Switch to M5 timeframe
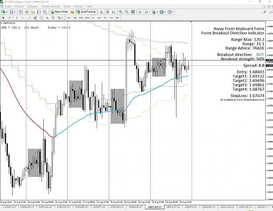Viewport: 273px width, 211px height. click(75, 18)
